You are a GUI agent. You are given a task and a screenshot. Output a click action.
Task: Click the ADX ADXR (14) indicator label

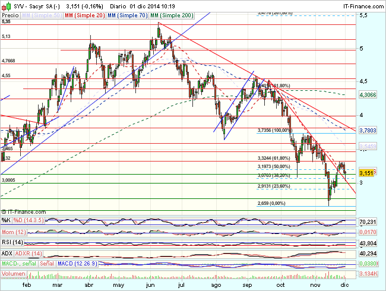(x=20, y=253)
